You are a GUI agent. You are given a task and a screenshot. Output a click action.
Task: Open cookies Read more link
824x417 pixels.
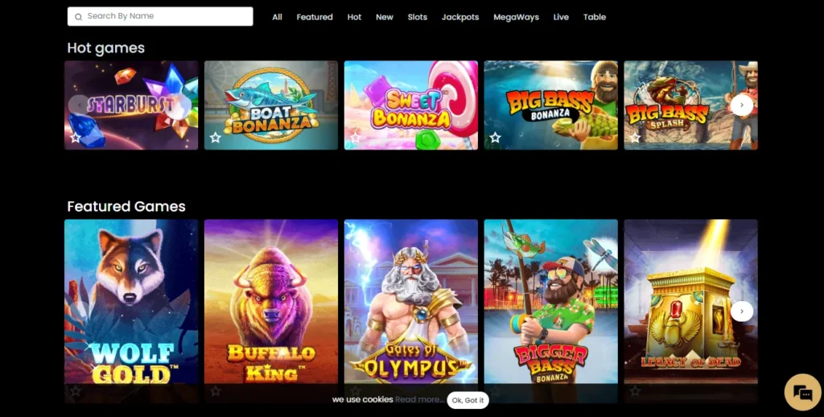tap(419, 399)
